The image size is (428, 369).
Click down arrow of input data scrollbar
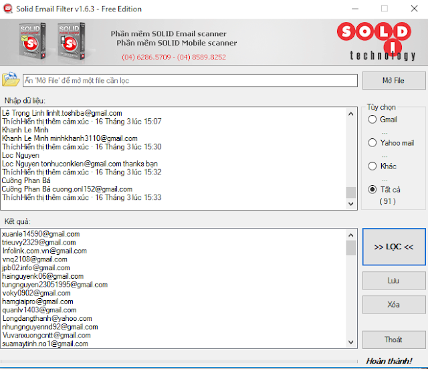351,204
